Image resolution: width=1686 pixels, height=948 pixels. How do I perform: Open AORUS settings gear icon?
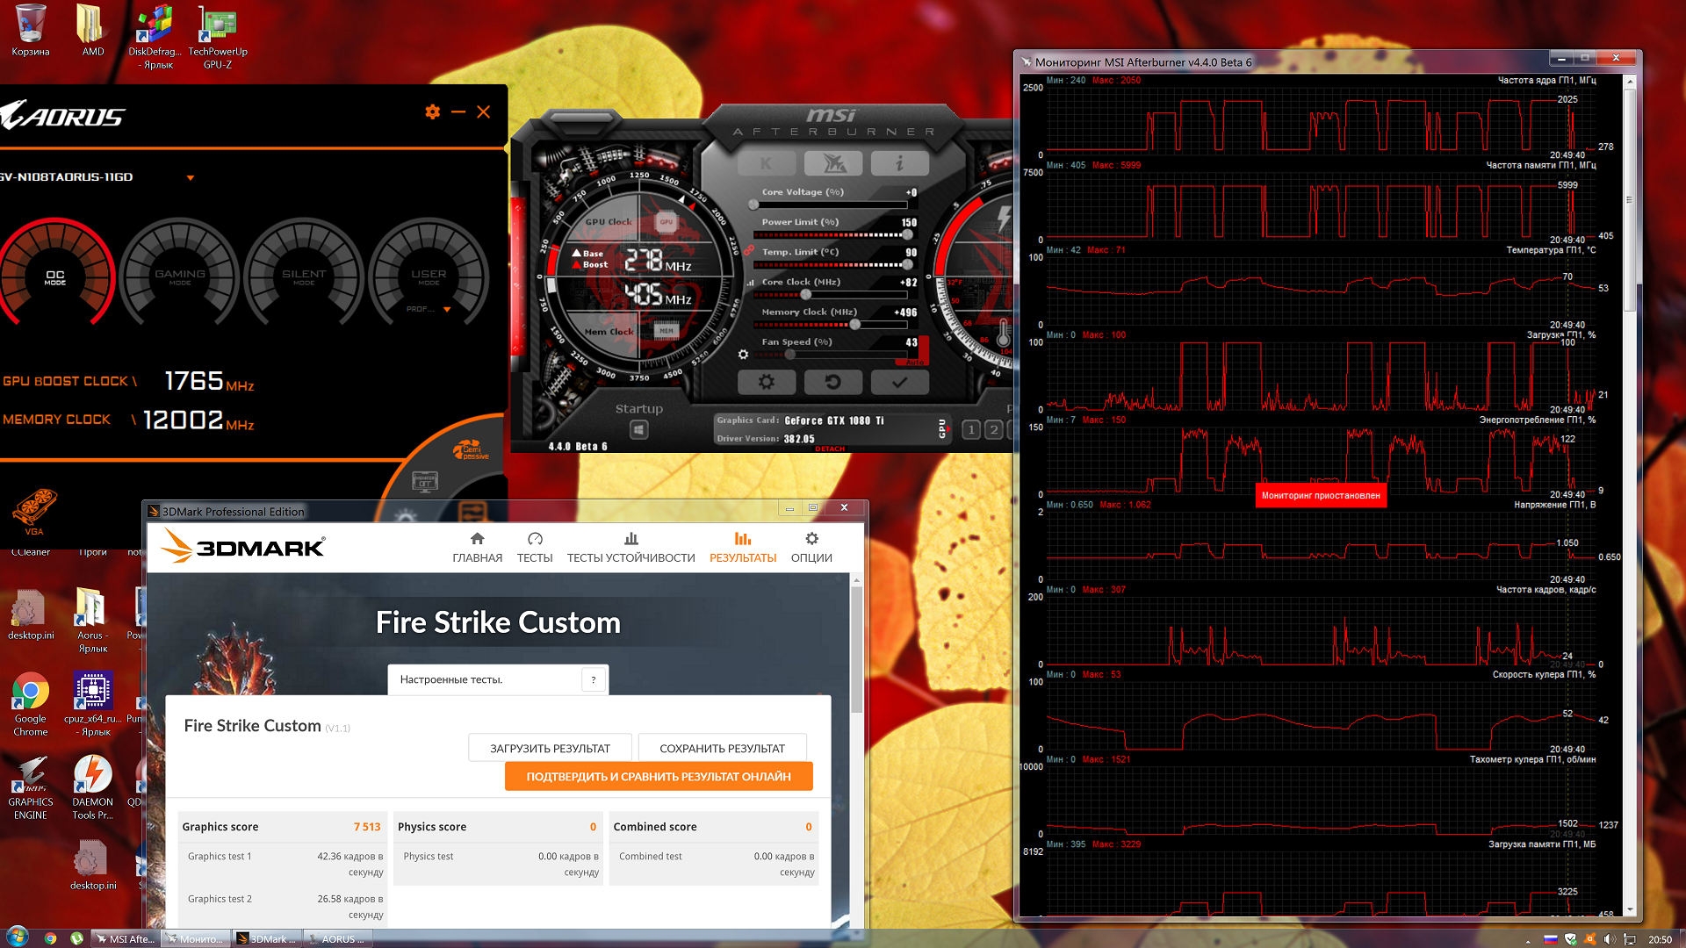(432, 111)
